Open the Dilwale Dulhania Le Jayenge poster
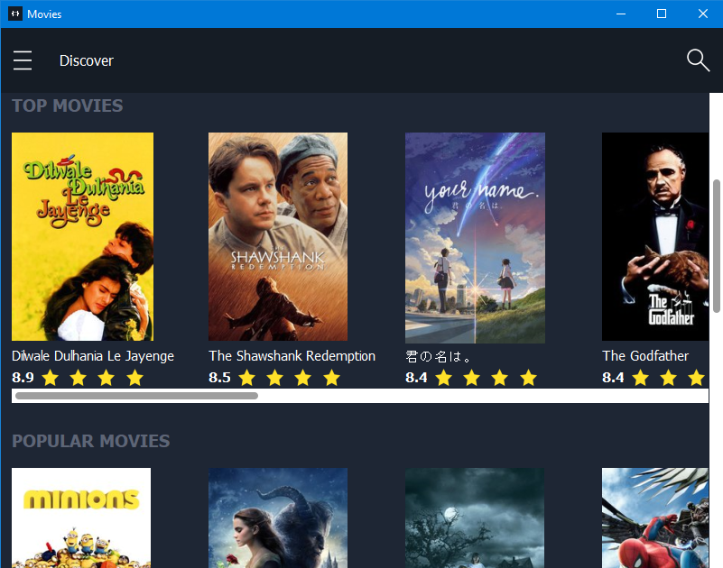Image resolution: width=723 pixels, height=568 pixels. [x=82, y=237]
